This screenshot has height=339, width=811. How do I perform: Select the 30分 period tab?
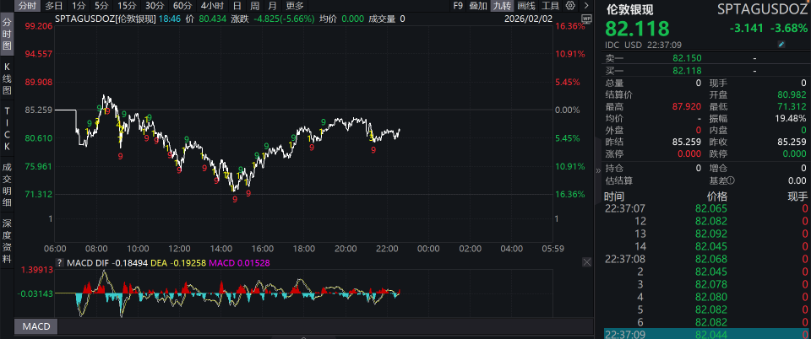point(154,6)
